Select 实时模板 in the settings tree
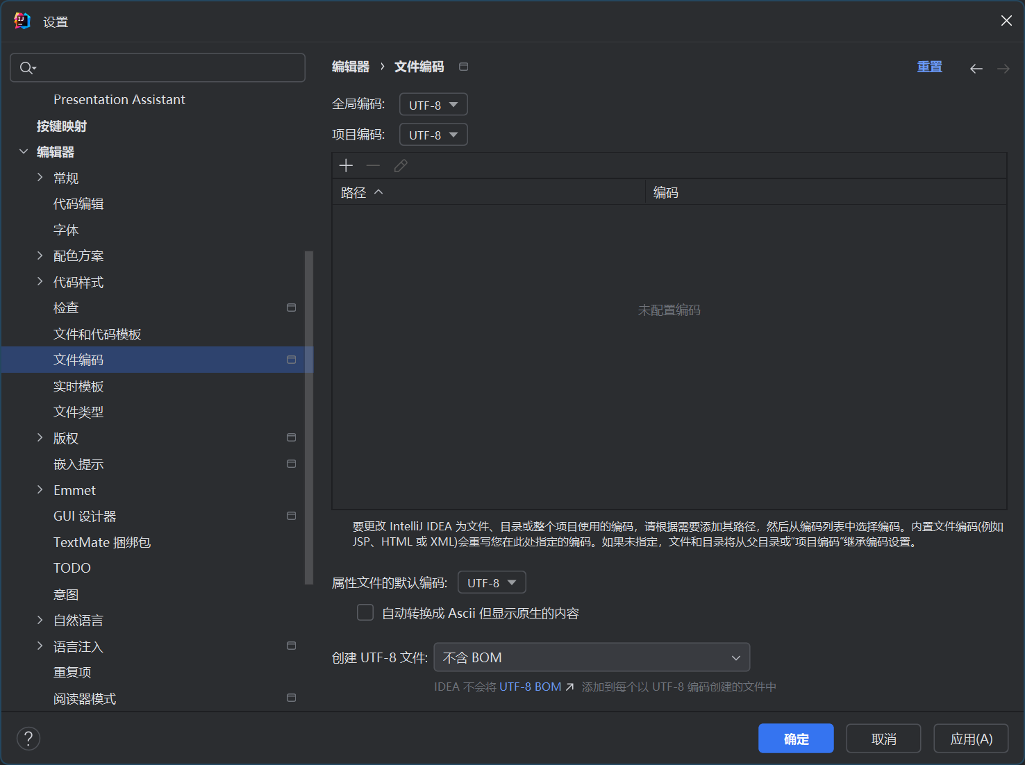Screen dimensions: 1025x765 78,386
